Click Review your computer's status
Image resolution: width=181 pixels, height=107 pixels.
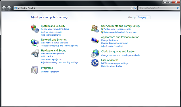click(55, 29)
